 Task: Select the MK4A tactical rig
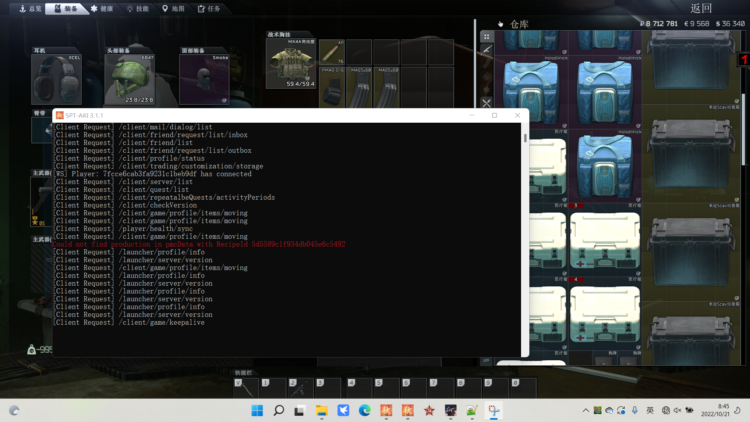pyautogui.click(x=291, y=63)
